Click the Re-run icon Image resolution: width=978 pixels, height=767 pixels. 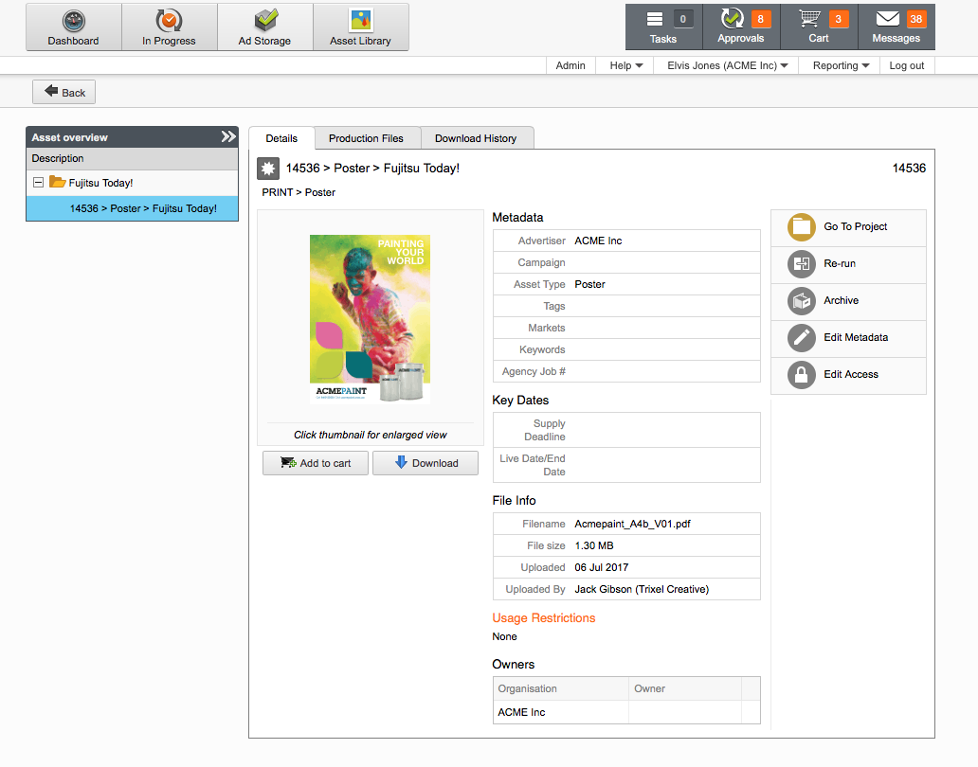click(802, 263)
